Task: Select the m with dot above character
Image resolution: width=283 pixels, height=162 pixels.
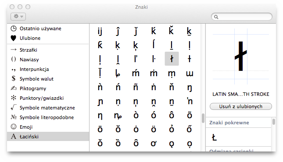Action: [x=154, y=73]
